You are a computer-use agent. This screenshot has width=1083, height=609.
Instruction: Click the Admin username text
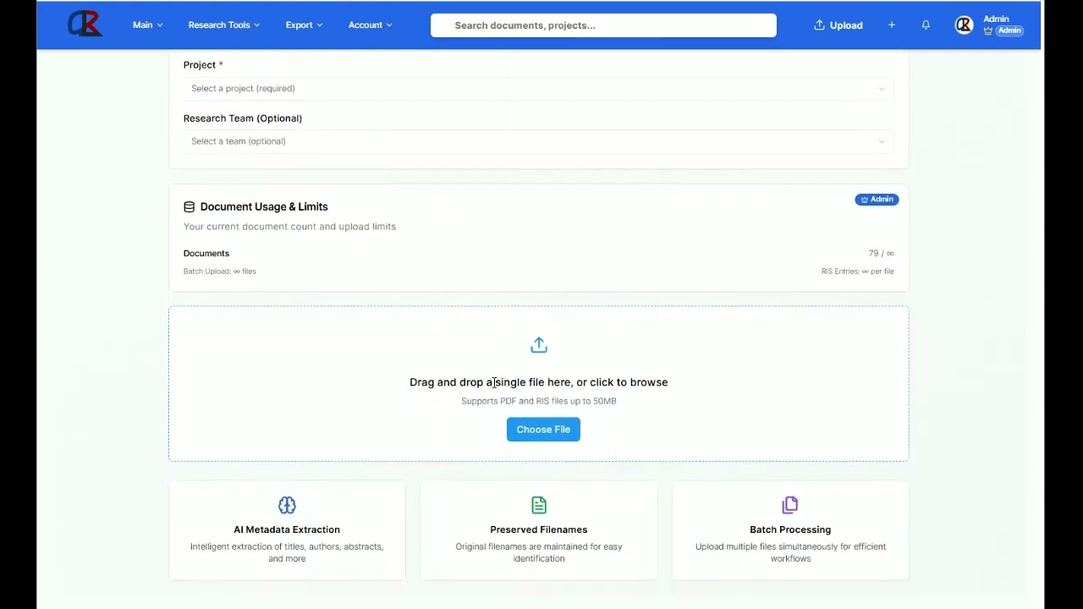point(996,19)
